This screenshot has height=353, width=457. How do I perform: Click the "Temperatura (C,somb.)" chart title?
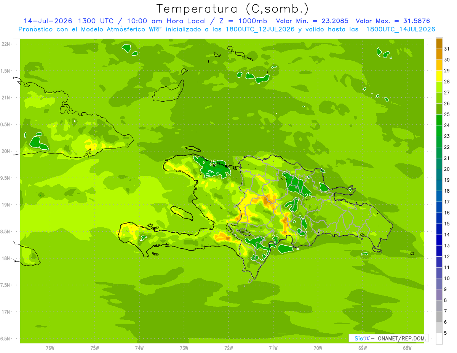(x=233, y=9)
